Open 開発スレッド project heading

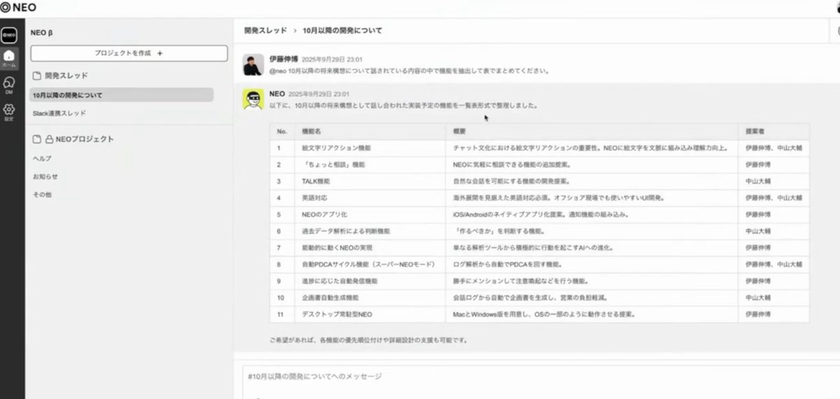click(66, 76)
